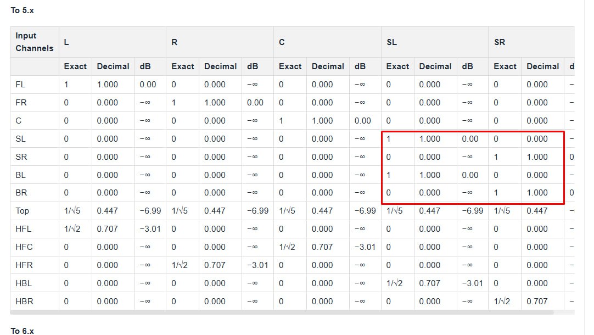Select the 'R' output column header
The height and width of the screenshot is (335, 594).
pos(174,42)
